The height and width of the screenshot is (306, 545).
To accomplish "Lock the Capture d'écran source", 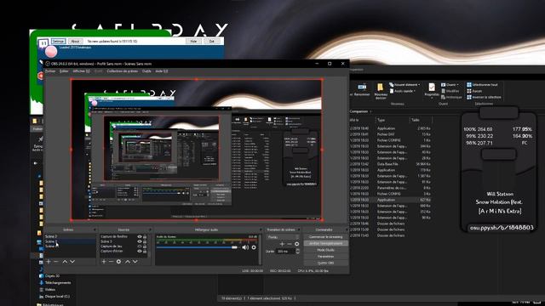I will [x=145, y=252].
